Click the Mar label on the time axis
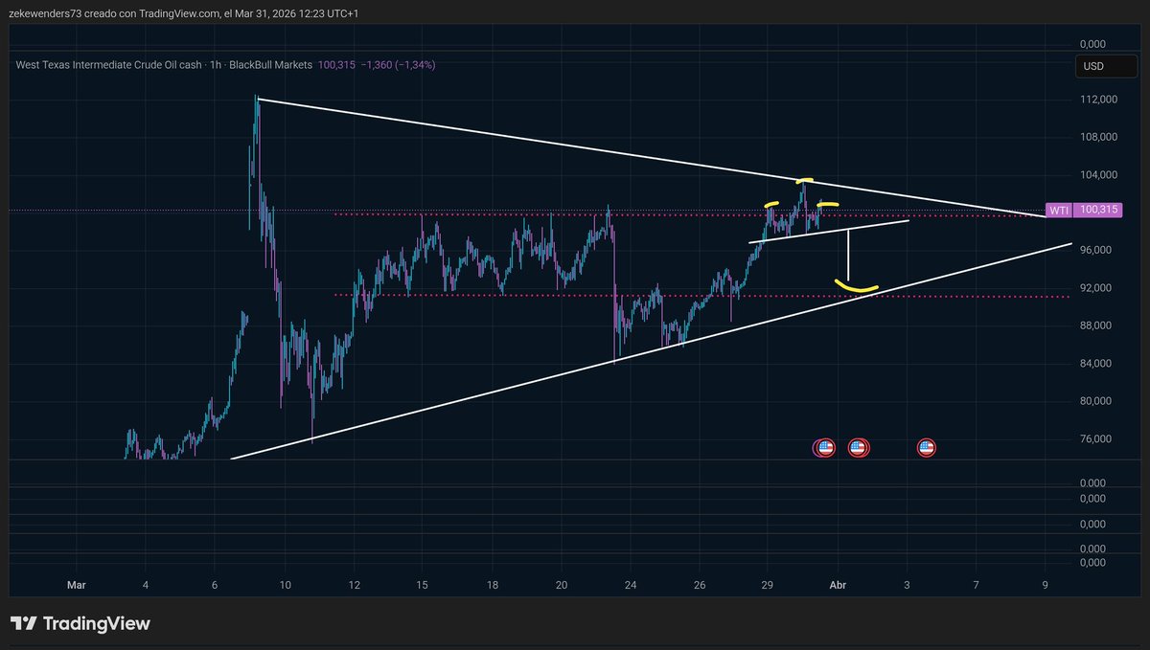The width and height of the screenshot is (1150, 650). point(76,584)
